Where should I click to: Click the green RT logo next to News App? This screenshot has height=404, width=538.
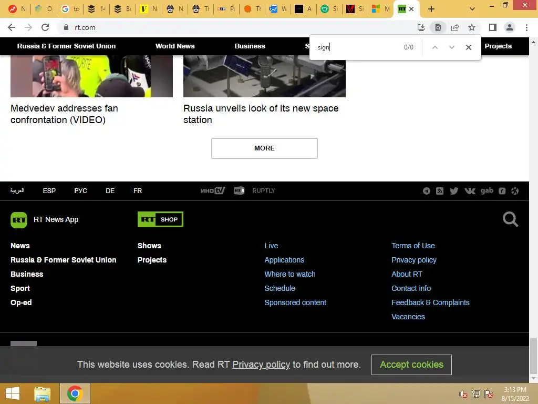19,220
